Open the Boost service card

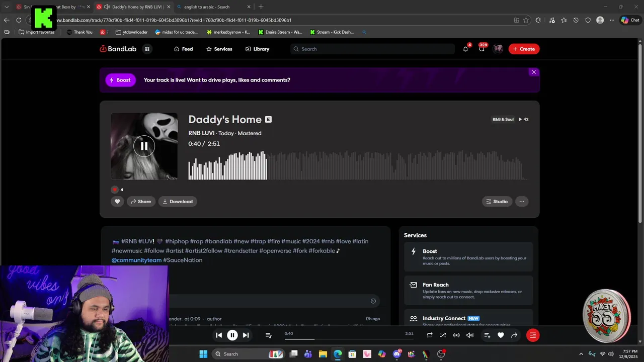[468, 257]
